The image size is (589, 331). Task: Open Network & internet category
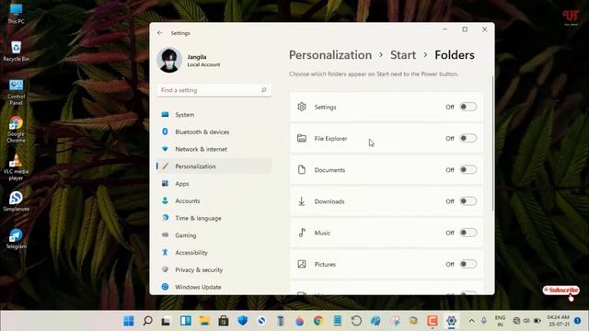(214, 149)
